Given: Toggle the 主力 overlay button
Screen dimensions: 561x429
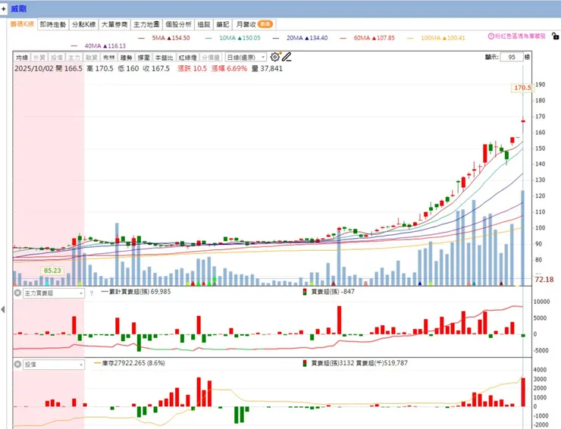Looking at the screenshot, I should (x=74, y=58).
